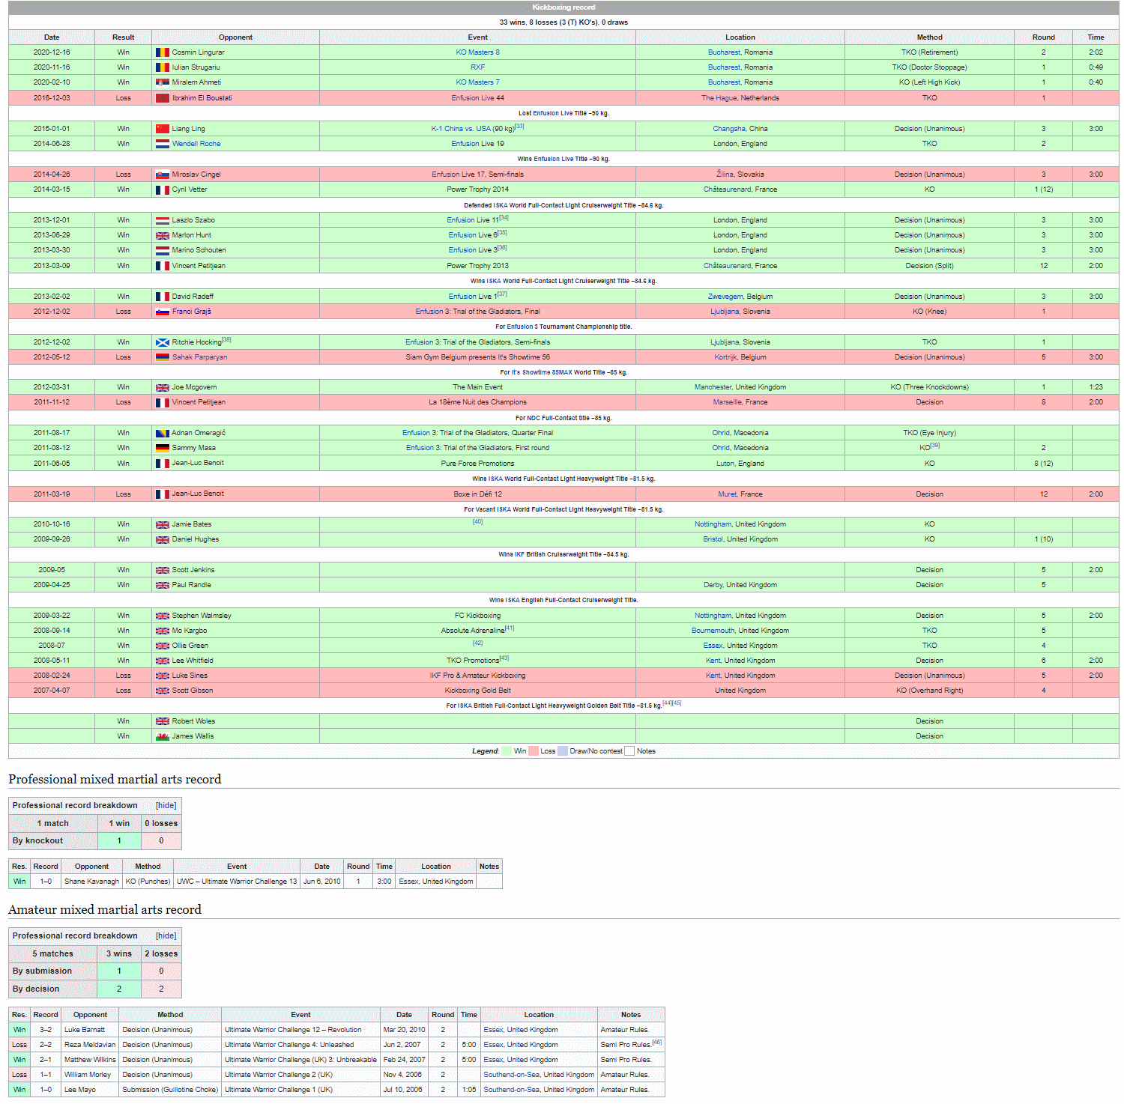Viewport: 1124px width, 1104px height.
Task: Open the Essex link in Luke Barnatt row
Action: 493,1030
